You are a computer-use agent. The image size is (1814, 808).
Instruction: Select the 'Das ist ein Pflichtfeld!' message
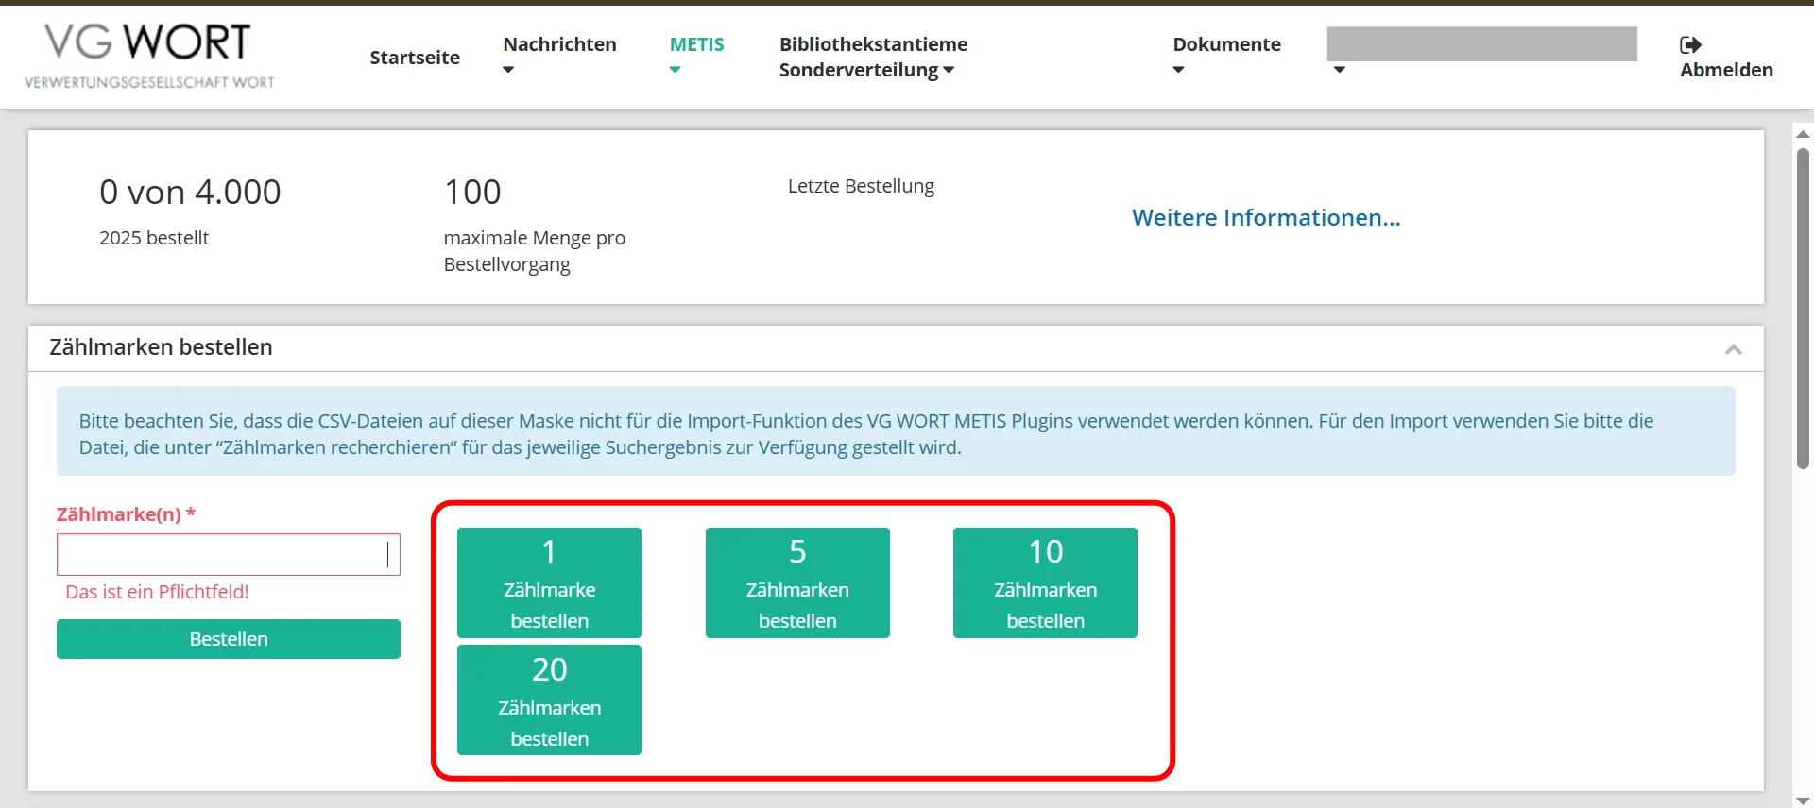click(157, 592)
